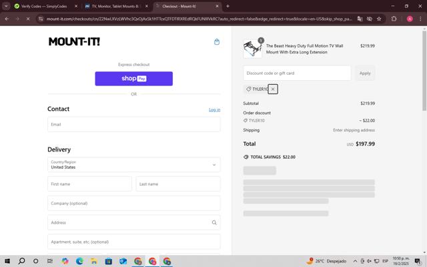Click the address bar URL
427x267 pixels.
click(x=199, y=19)
